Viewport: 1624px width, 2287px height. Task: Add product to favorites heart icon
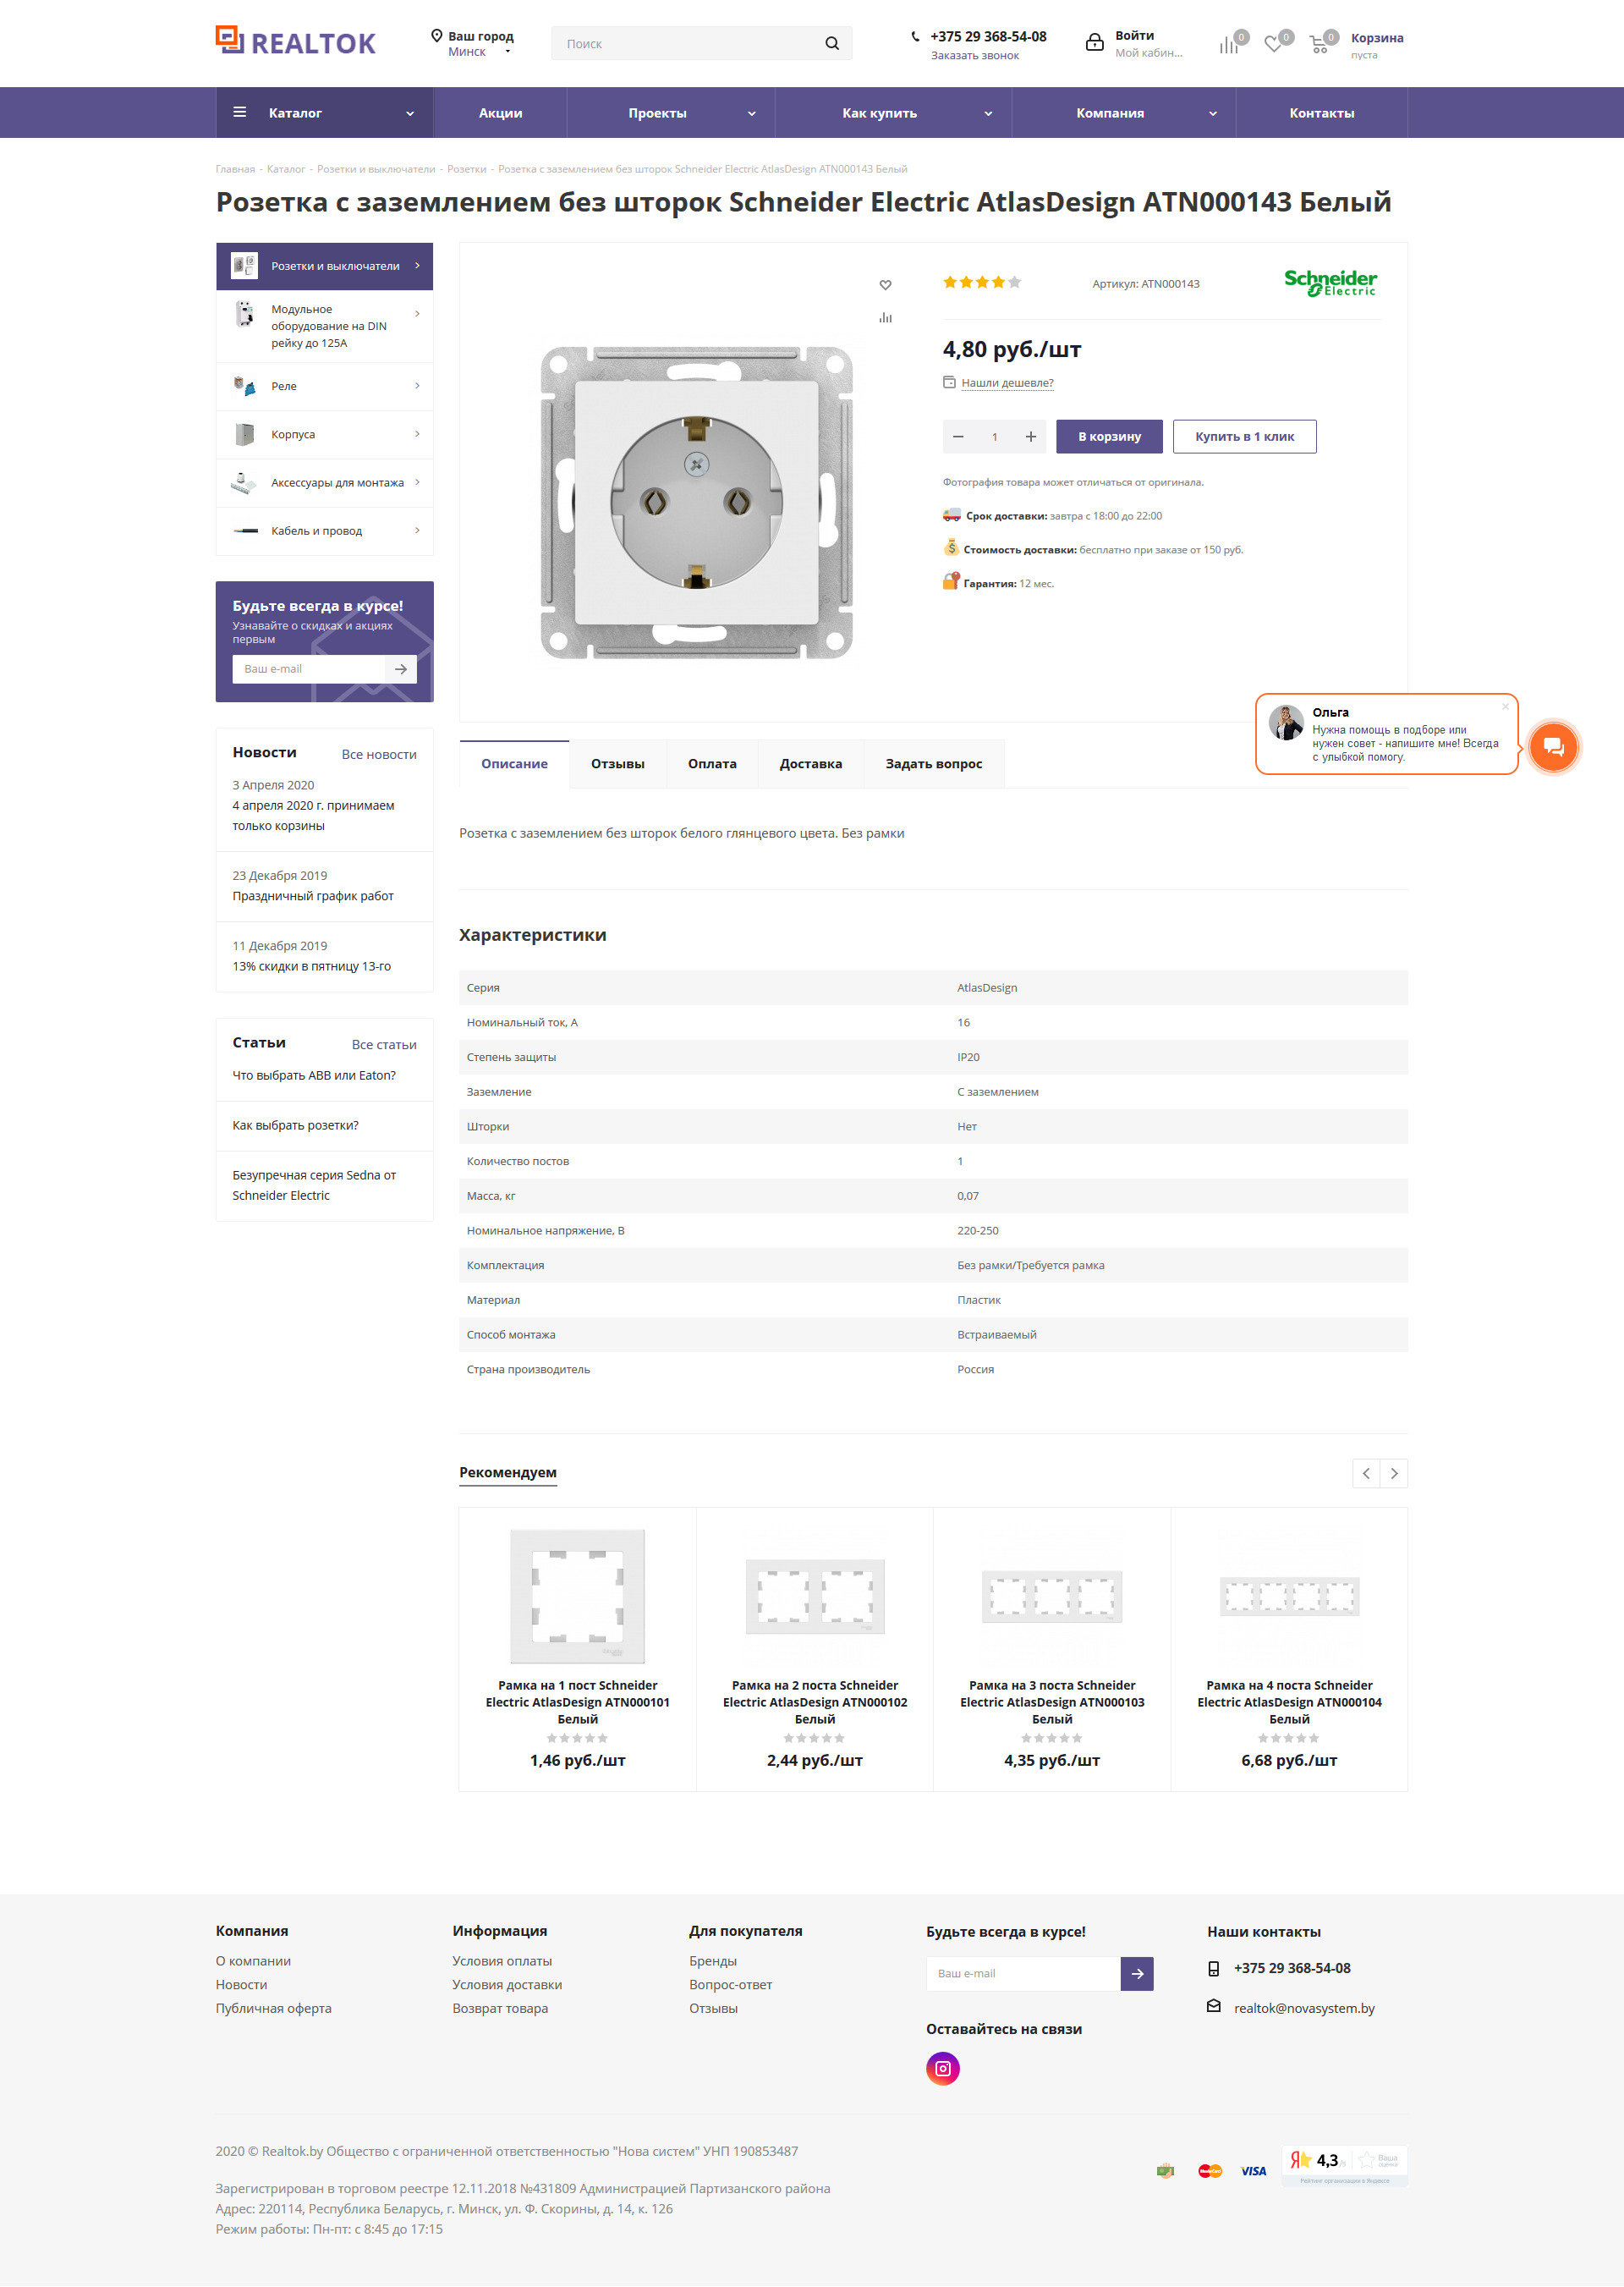click(x=885, y=285)
